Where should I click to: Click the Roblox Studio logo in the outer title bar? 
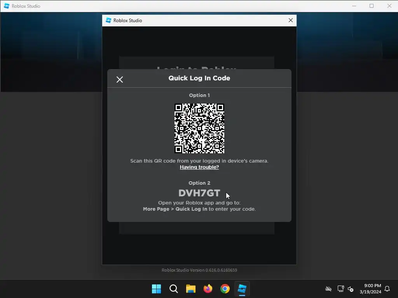[x=7, y=6]
